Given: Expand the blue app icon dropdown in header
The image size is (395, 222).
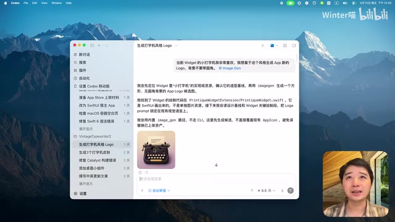Looking at the screenshot, I should pyautogui.click(x=274, y=46).
